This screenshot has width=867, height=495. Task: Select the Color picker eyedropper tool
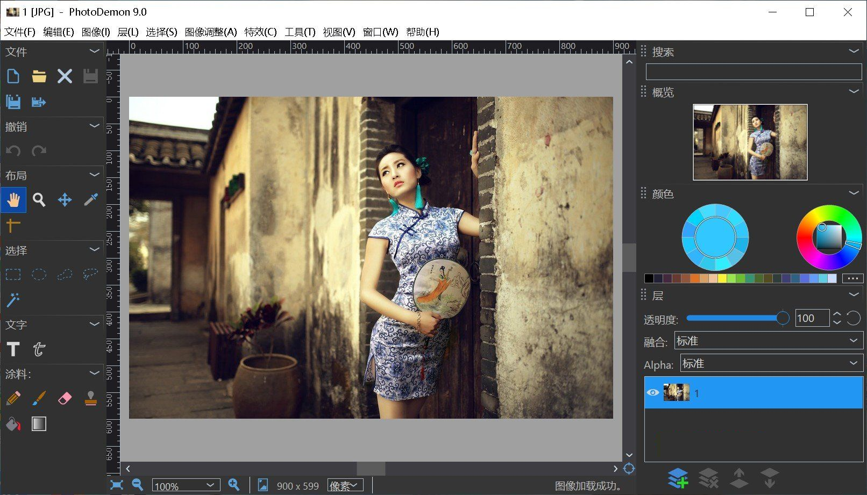90,200
